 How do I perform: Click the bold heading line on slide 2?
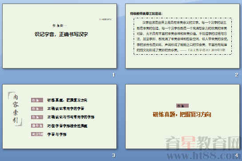[x=146, y=14]
